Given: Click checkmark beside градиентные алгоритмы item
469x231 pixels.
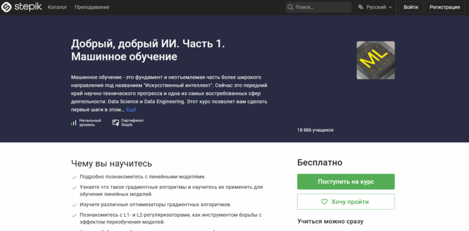Looking at the screenshot, I should point(74,188).
